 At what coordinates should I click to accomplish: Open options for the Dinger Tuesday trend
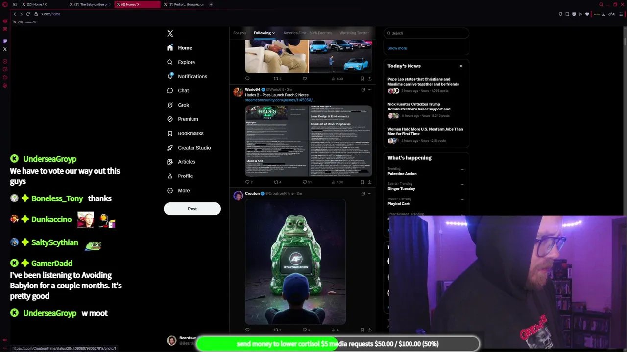(x=462, y=185)
